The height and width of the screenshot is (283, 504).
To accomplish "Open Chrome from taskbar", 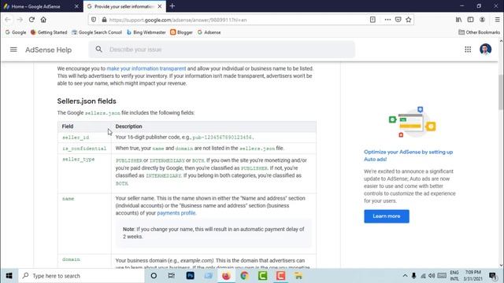I will tap(244, 276).
